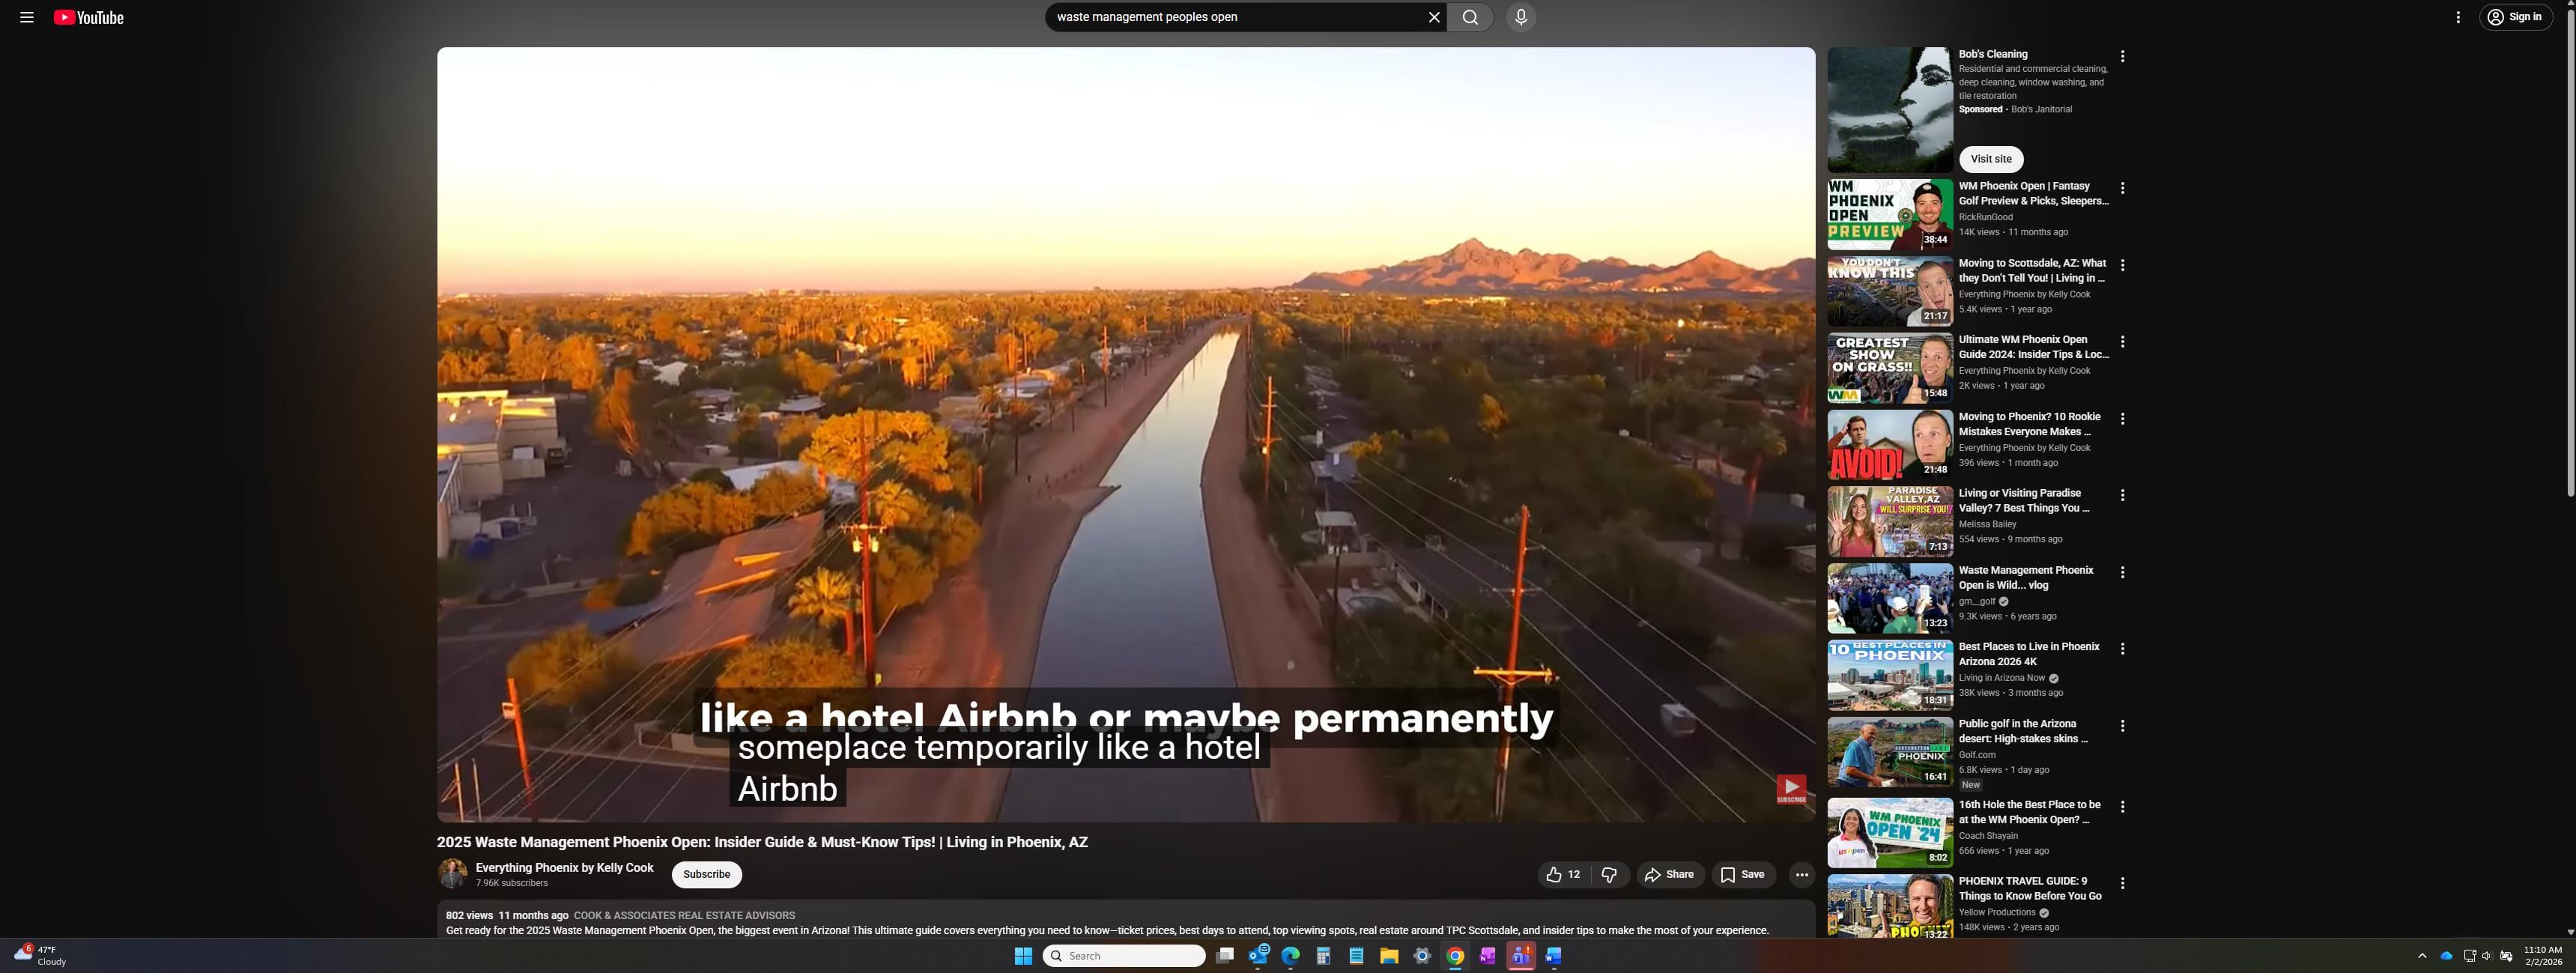Open YouTube settings menu next to Sign in
This screenshot has height=973, width=2576.
pos(2457,17)
